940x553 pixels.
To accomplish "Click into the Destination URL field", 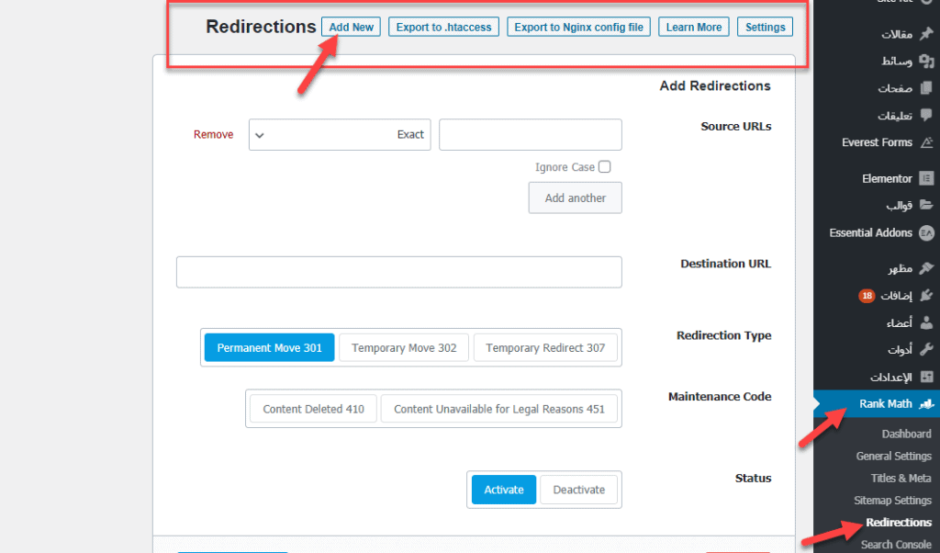I will [x=398, y=272].
